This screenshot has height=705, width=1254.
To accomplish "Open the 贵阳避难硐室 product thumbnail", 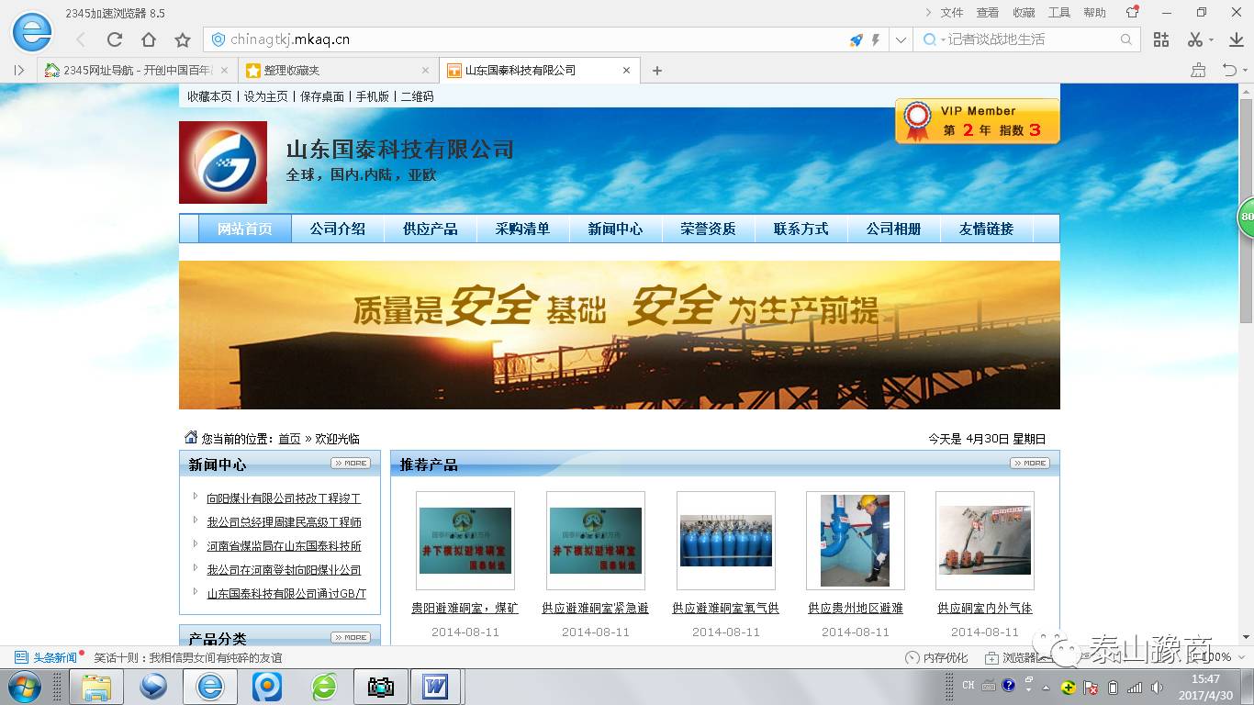I will (465, 541).
